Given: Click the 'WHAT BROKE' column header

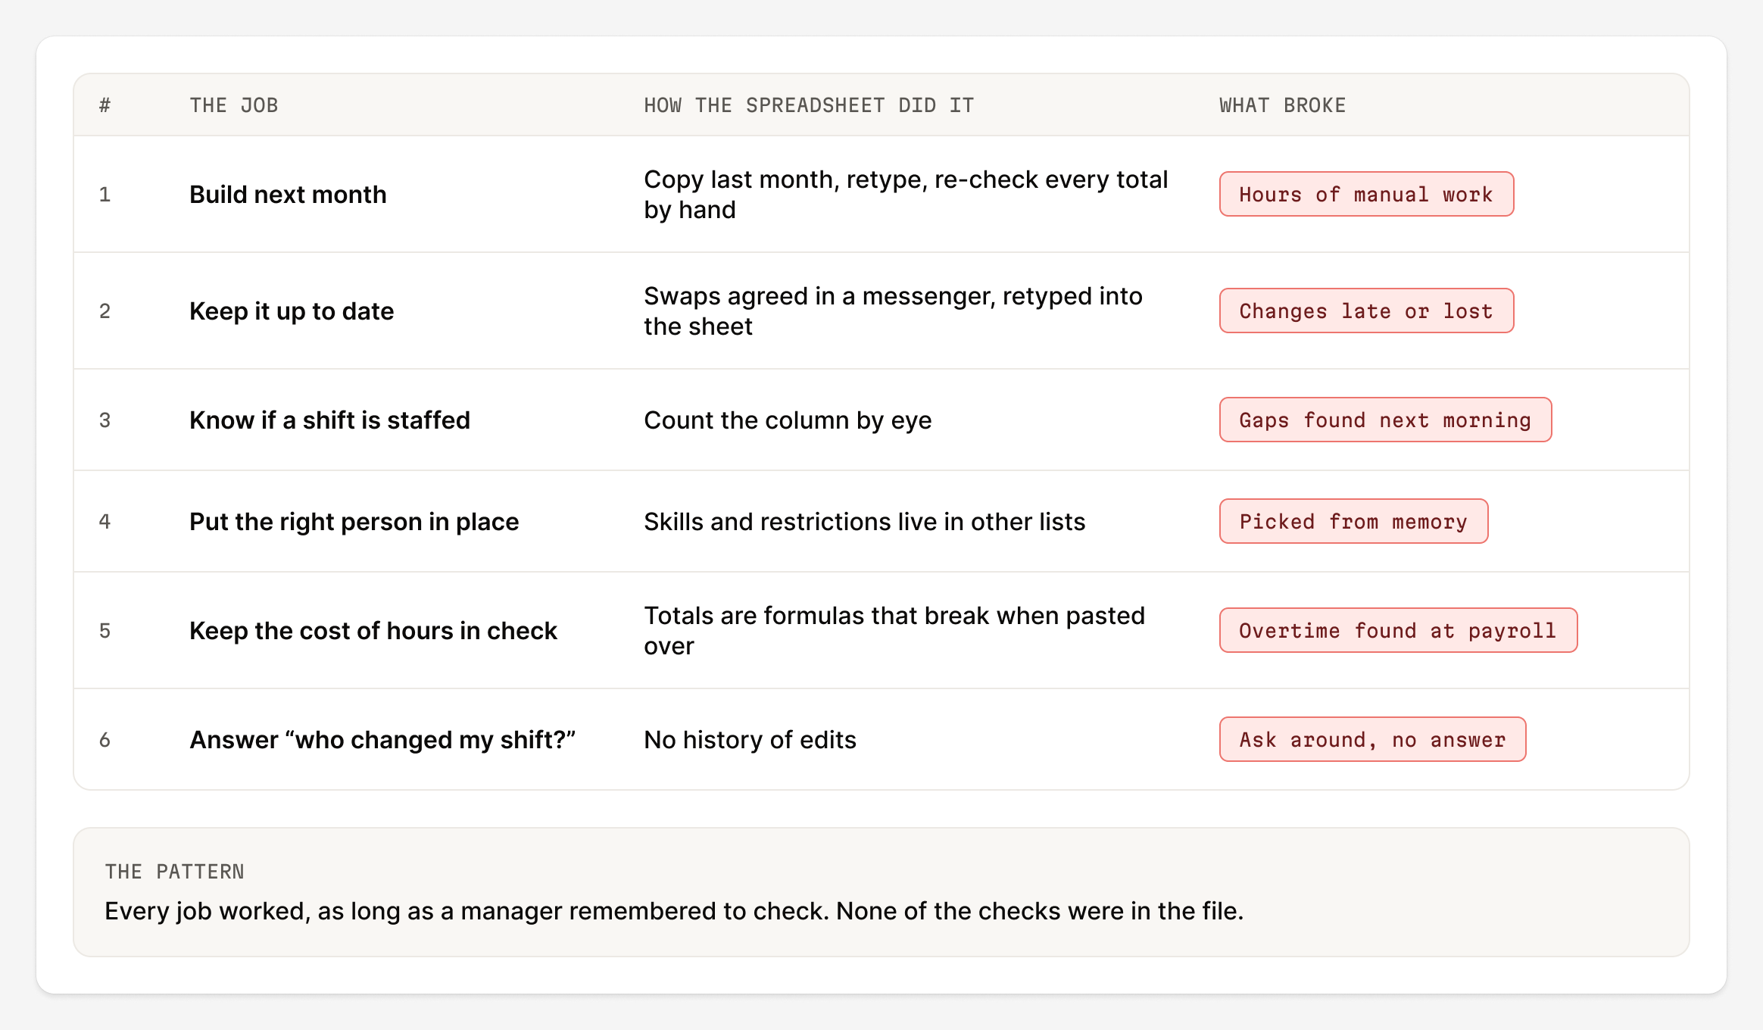Looking at the screenshot, I should click(x=1282, y=105).
